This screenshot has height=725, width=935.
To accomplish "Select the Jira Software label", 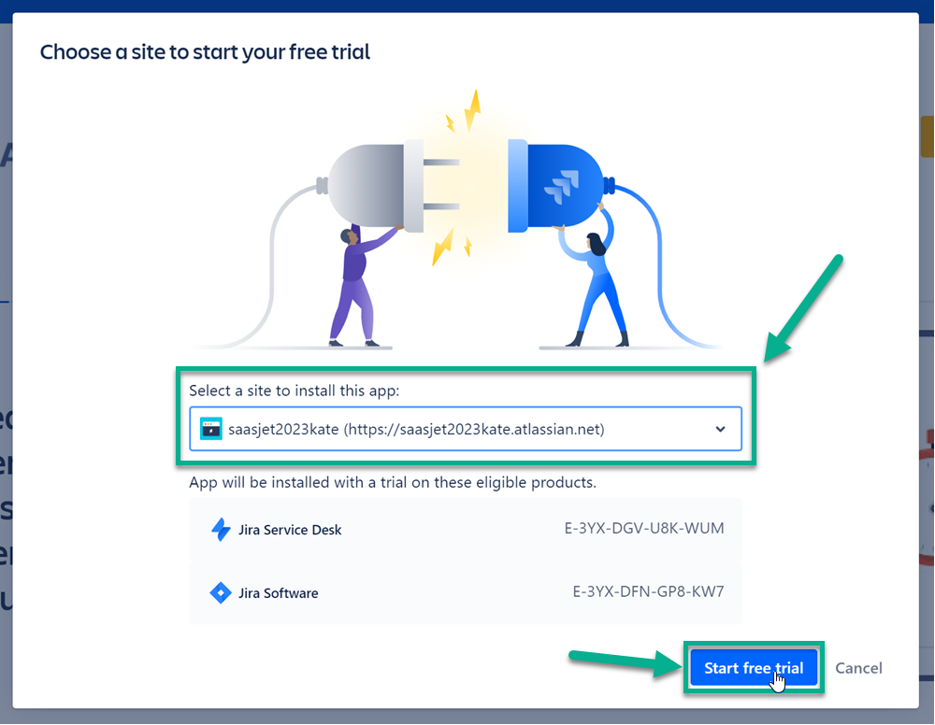I will (x=279, y=593).
